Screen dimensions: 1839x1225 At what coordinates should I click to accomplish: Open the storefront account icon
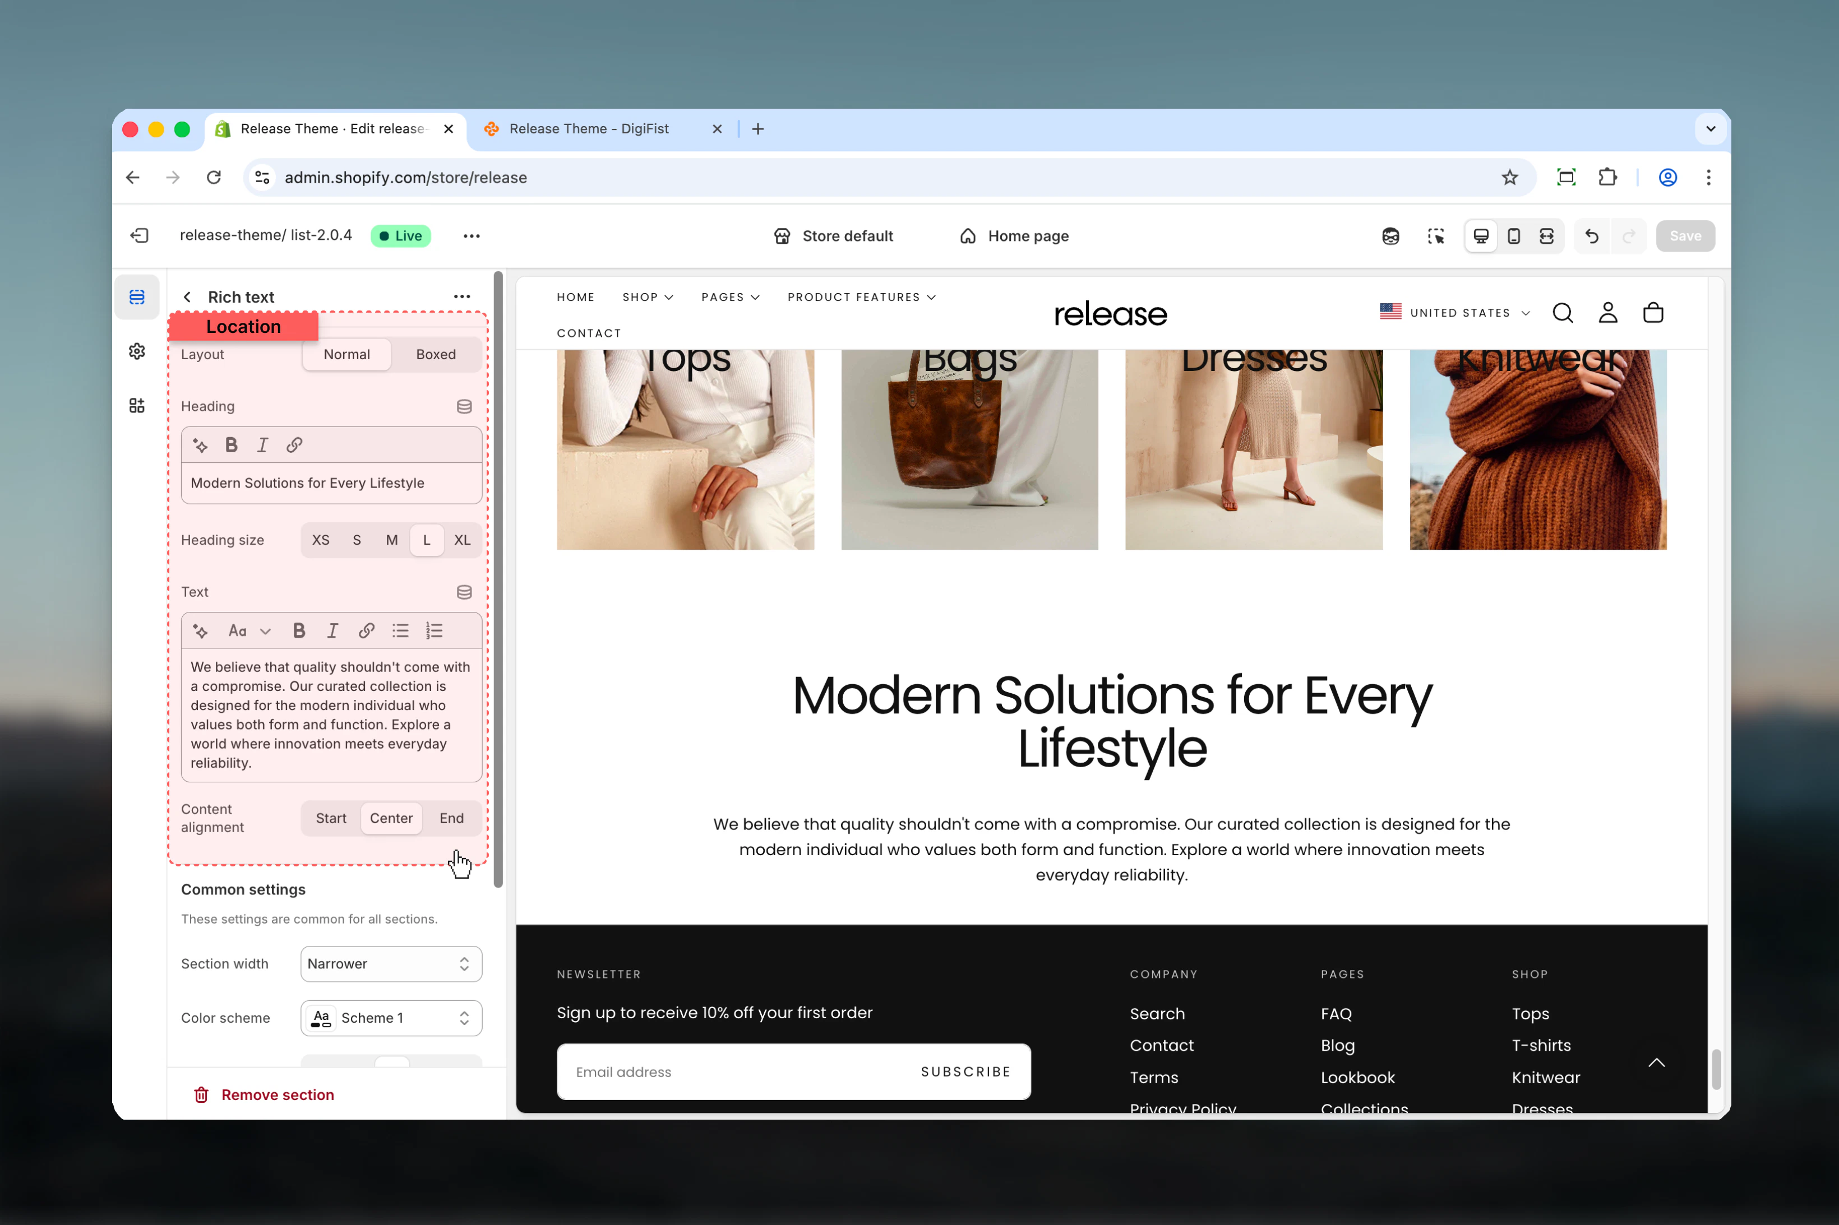pyautogui.click(x=1607, y=313)
